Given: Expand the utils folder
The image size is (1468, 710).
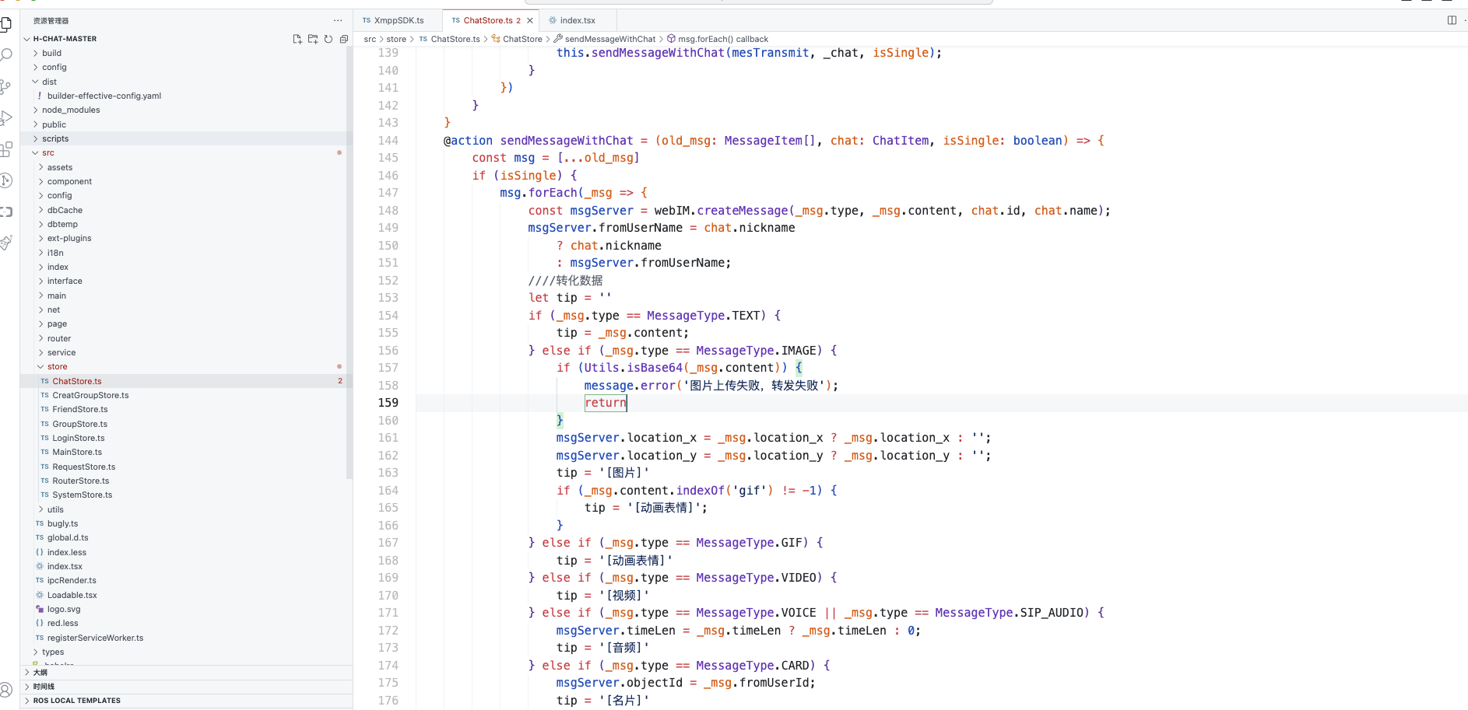Looking at the screenshot, I should click(187, 509).
